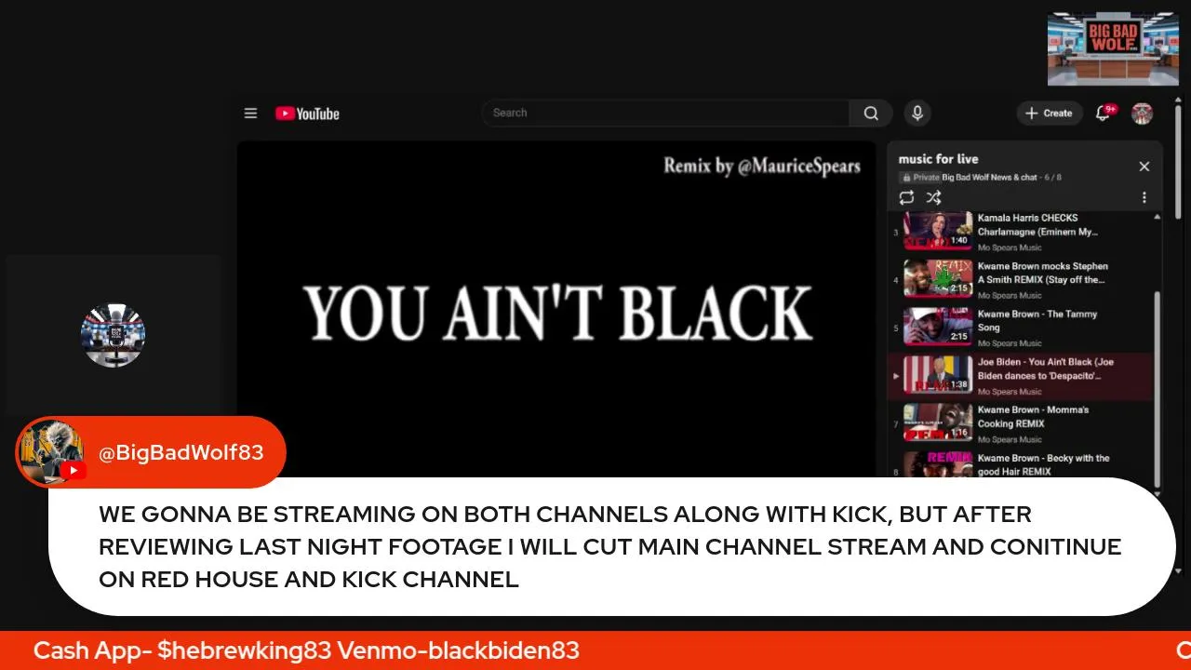The image size is (1191, 670).
Task: Click the YouTube logo
Action: [x=307, y=114]
